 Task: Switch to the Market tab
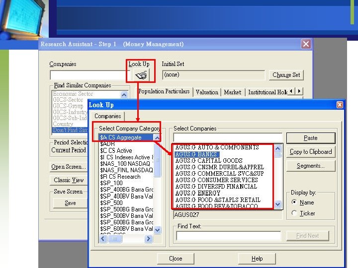pyautogui.click(x=232, y=92)
